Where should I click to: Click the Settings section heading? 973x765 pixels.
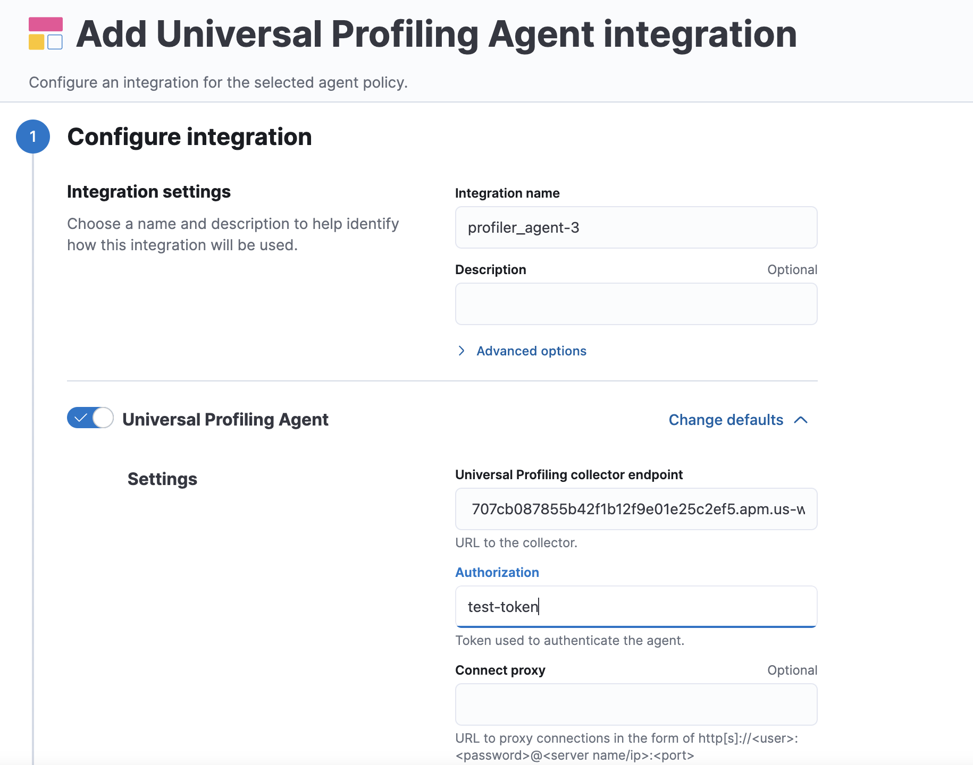(162, 479)
